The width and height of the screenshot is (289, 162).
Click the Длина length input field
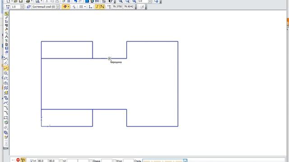click(107, 161)
